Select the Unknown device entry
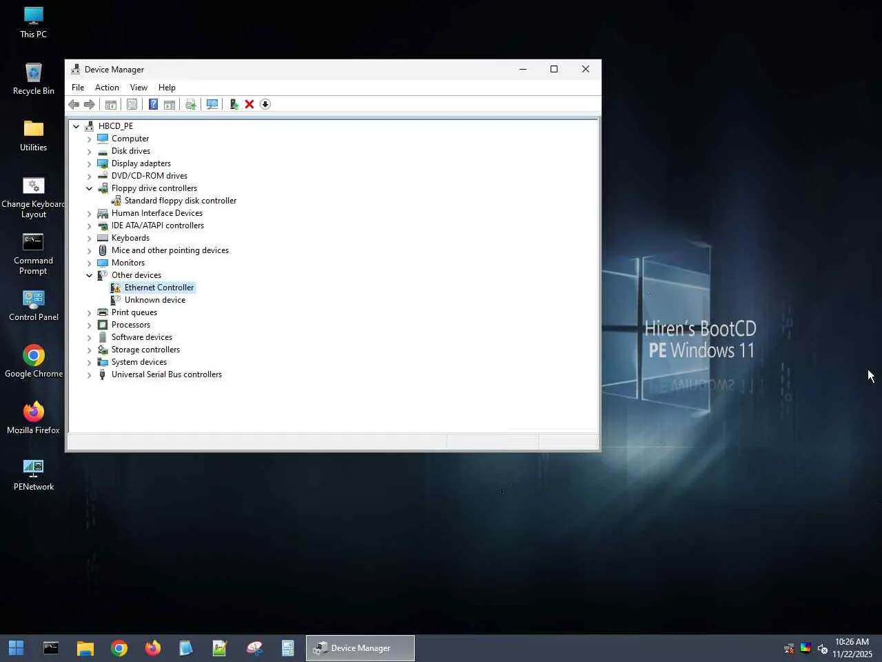The height and width of the screenshot is (662, 882). pos(155,300)
